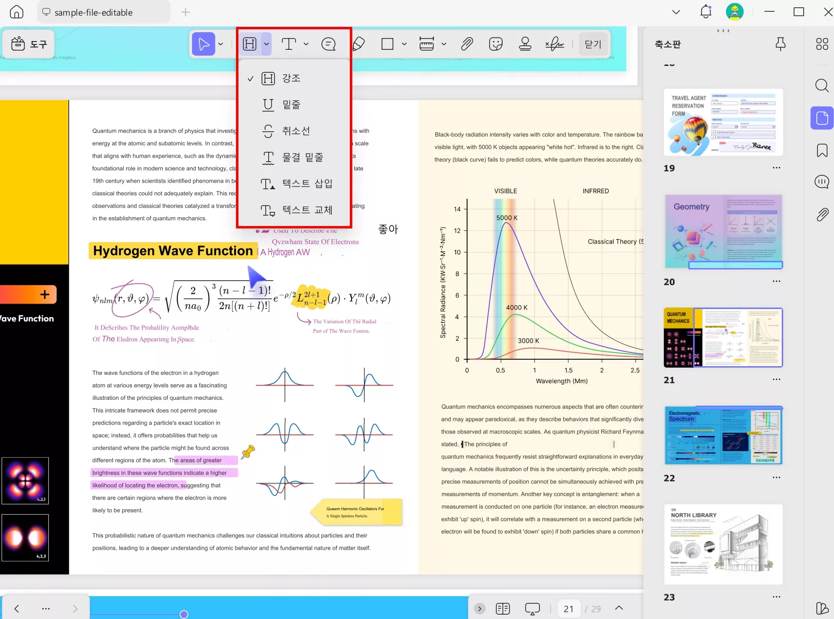Open more options for page 19
Screen dimensions: 834x619
776,168
